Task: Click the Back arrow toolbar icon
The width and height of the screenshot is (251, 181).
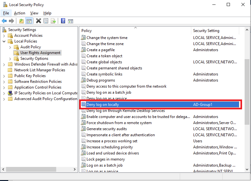Action: (4, 21)
